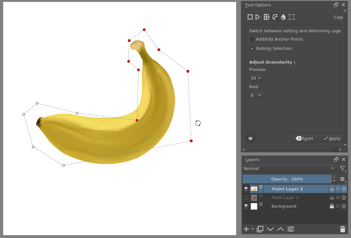The image size is (351, 238).
Task: Choose the Warp transform mode
Action: click(x=266, y=17)
